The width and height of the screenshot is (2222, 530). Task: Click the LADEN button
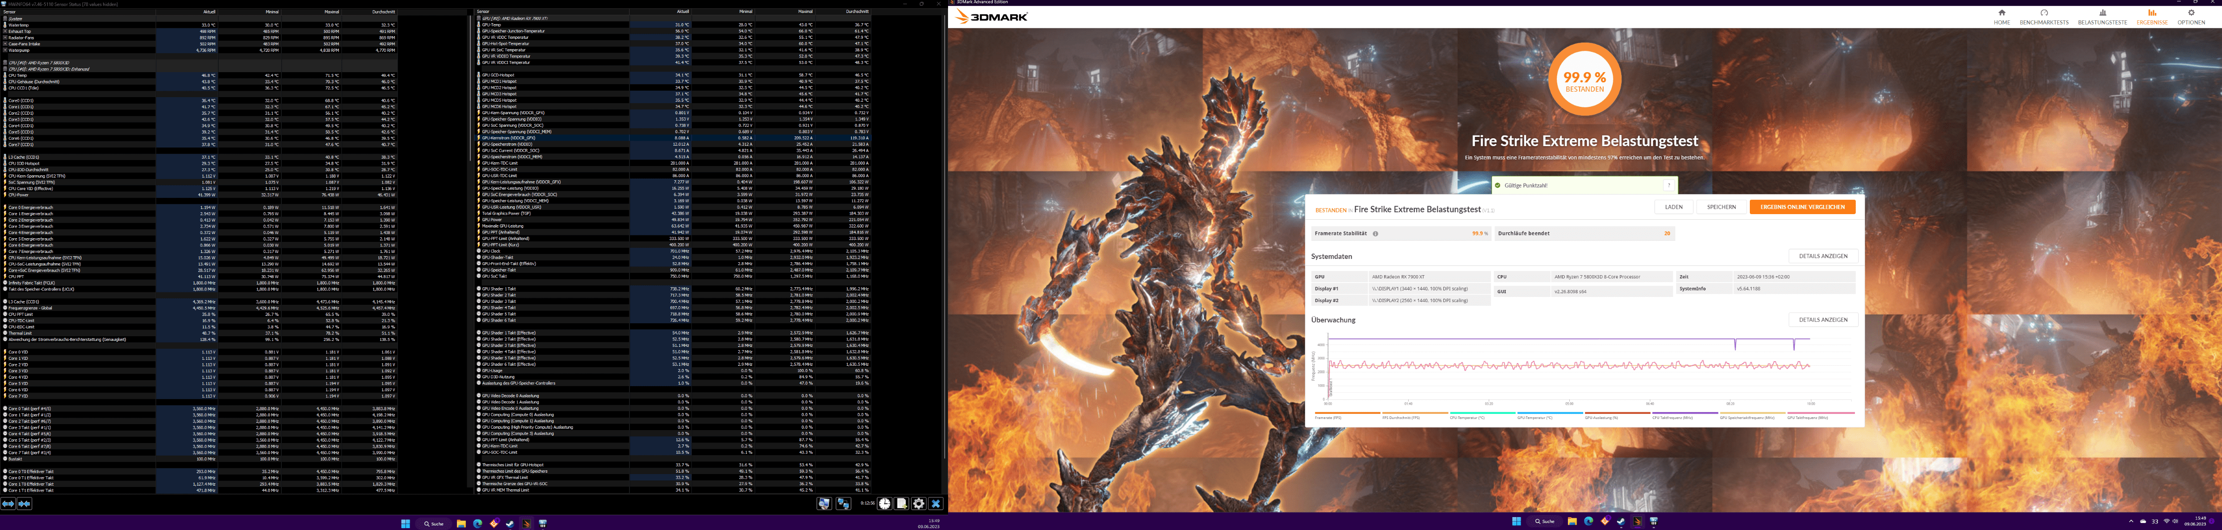[x=1673, y=207]
